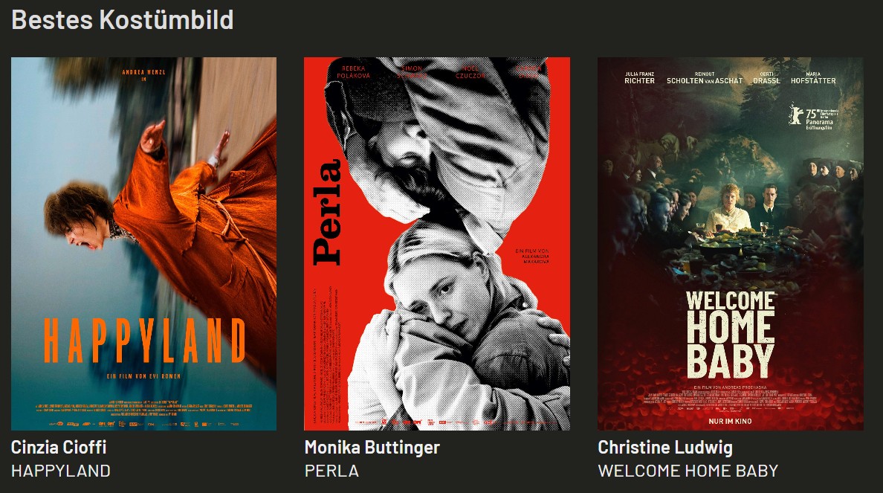The height and width of the screenshot is (493, 883).
Task: Click the Cinzia Cioffi nominee name
Action: coord(59,448)
